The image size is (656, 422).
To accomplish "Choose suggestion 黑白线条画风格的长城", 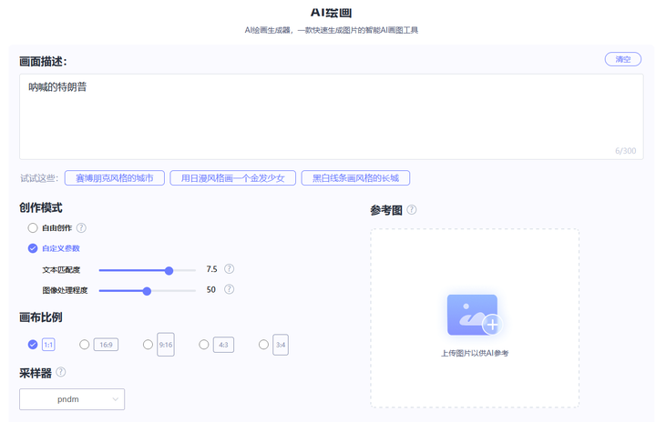I will pyautogui.click(x=355, y=178).
